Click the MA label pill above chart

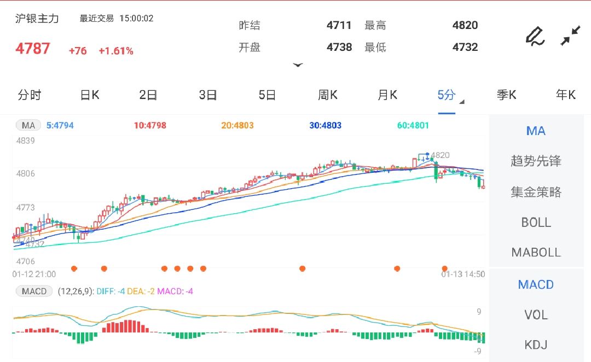click(28, 125)
